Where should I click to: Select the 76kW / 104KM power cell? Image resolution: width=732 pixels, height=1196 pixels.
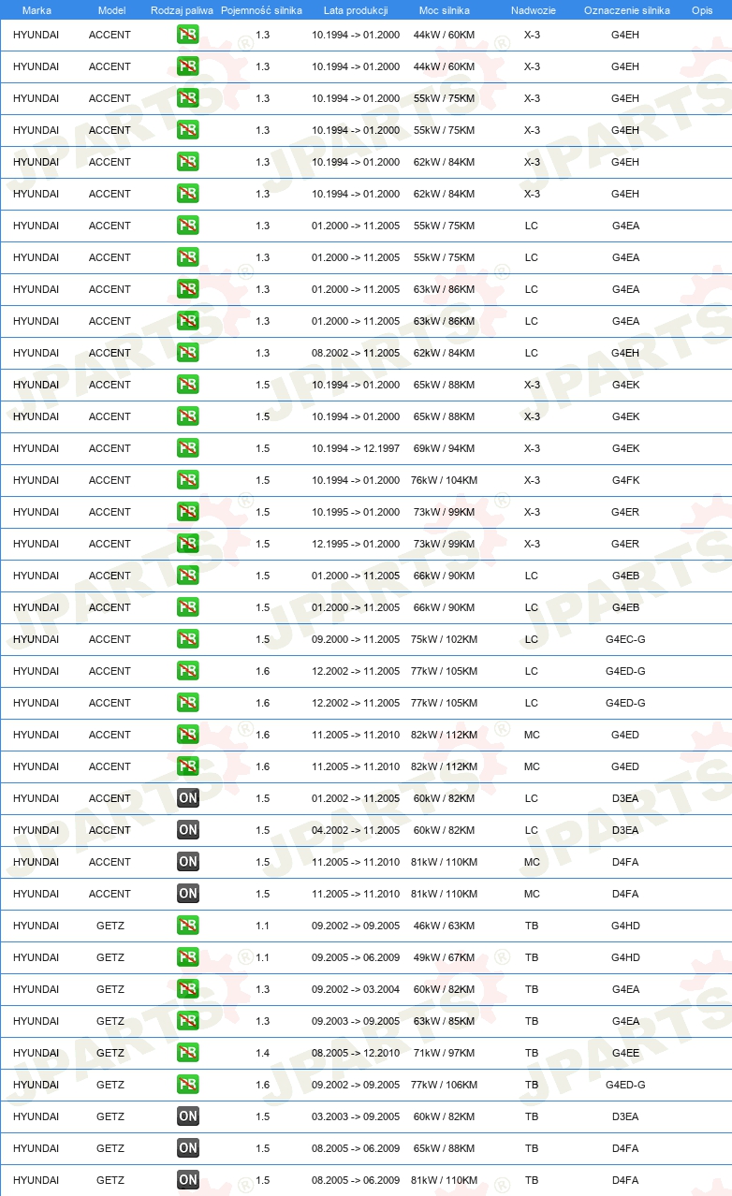click(x=444, y=480)
